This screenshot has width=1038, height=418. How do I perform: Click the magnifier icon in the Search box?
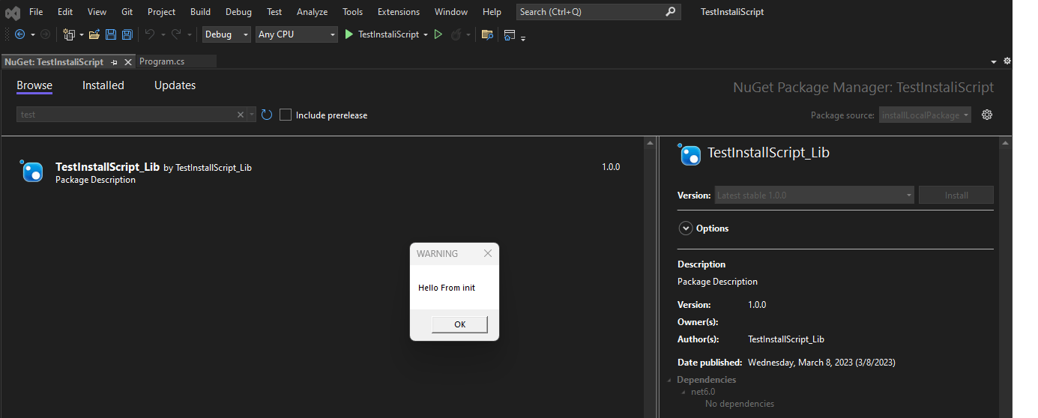tap(670, 11)
